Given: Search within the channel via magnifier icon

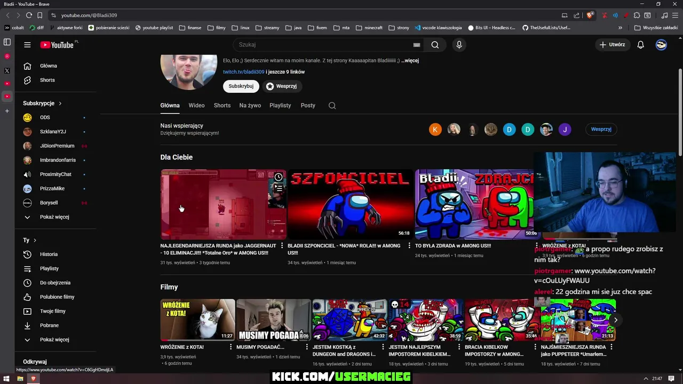Looking at the screenshot, I should pyautogui.click(x=332, y=106).
